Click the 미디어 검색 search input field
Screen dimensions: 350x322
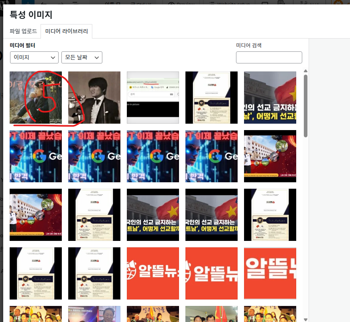tap(269, 57)
